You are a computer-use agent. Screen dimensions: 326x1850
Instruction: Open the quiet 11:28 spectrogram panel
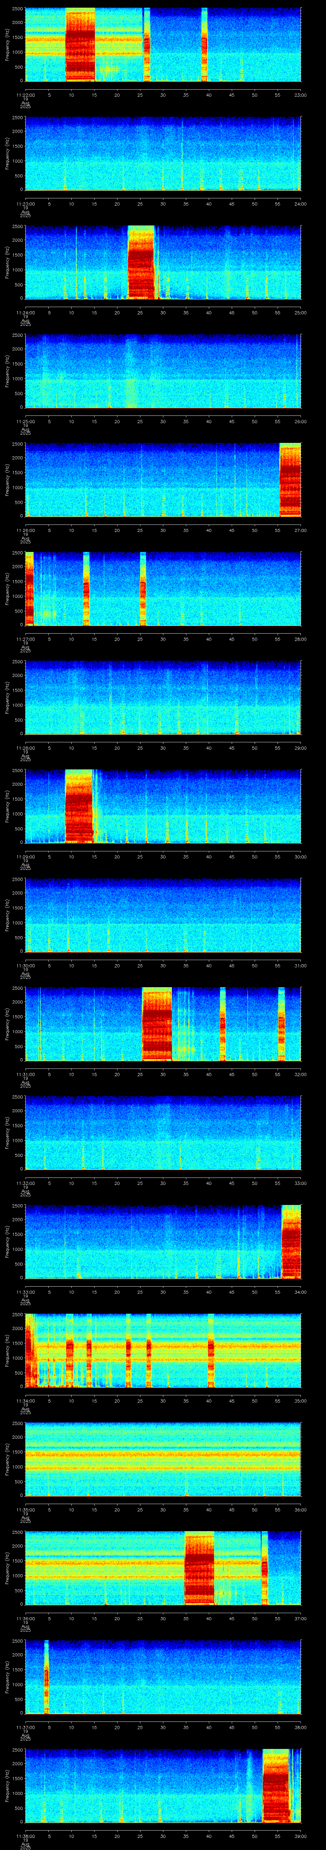pyautogui.click(x=163, y=697)
